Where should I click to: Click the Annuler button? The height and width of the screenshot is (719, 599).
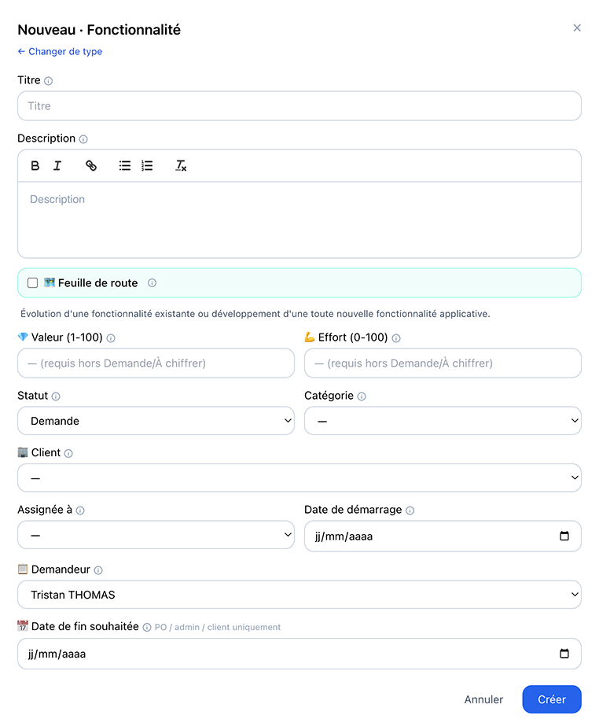pos(483,699)
